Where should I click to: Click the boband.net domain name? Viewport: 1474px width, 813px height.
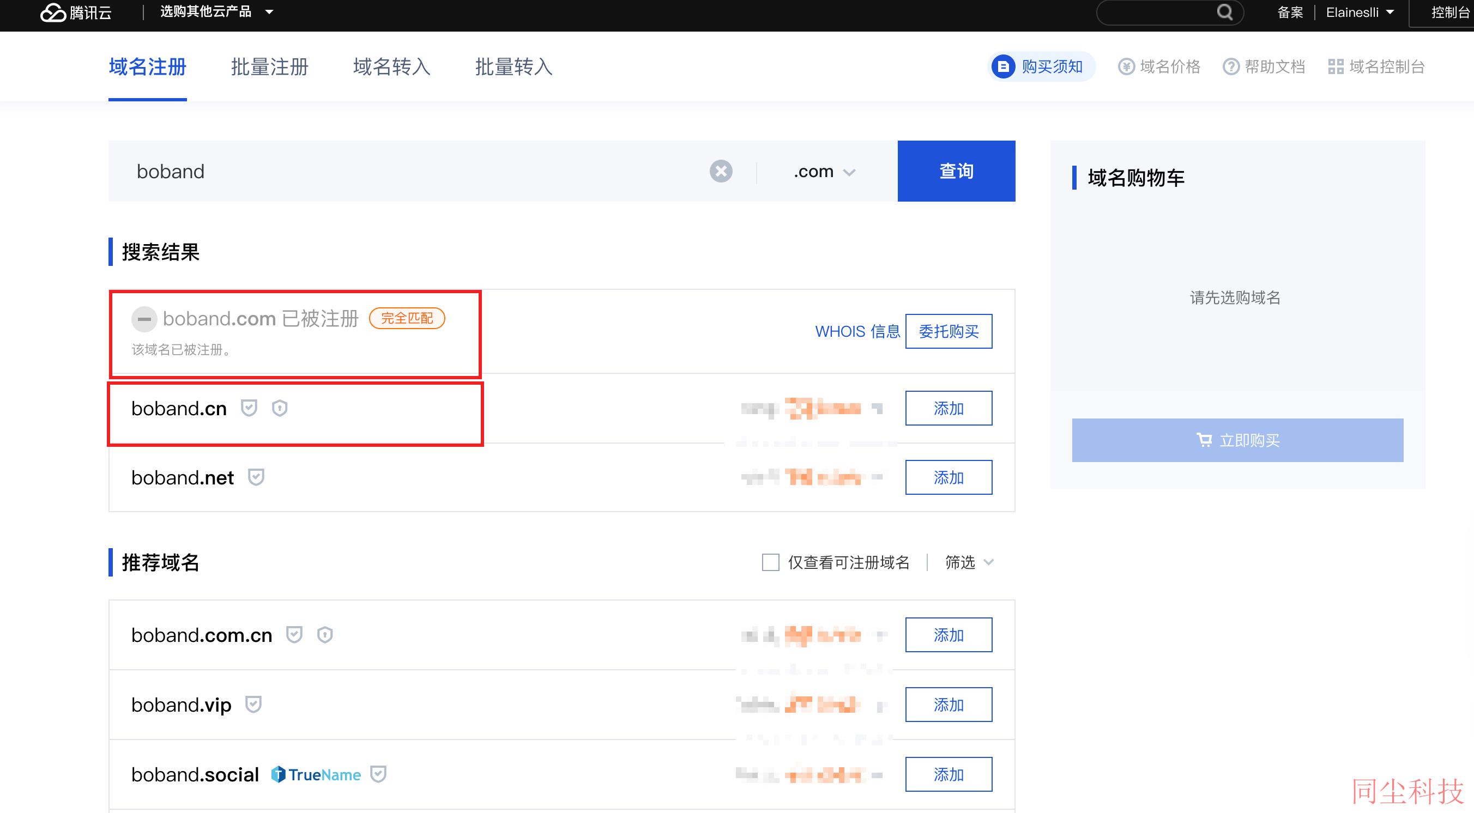[x=183, y=478]
